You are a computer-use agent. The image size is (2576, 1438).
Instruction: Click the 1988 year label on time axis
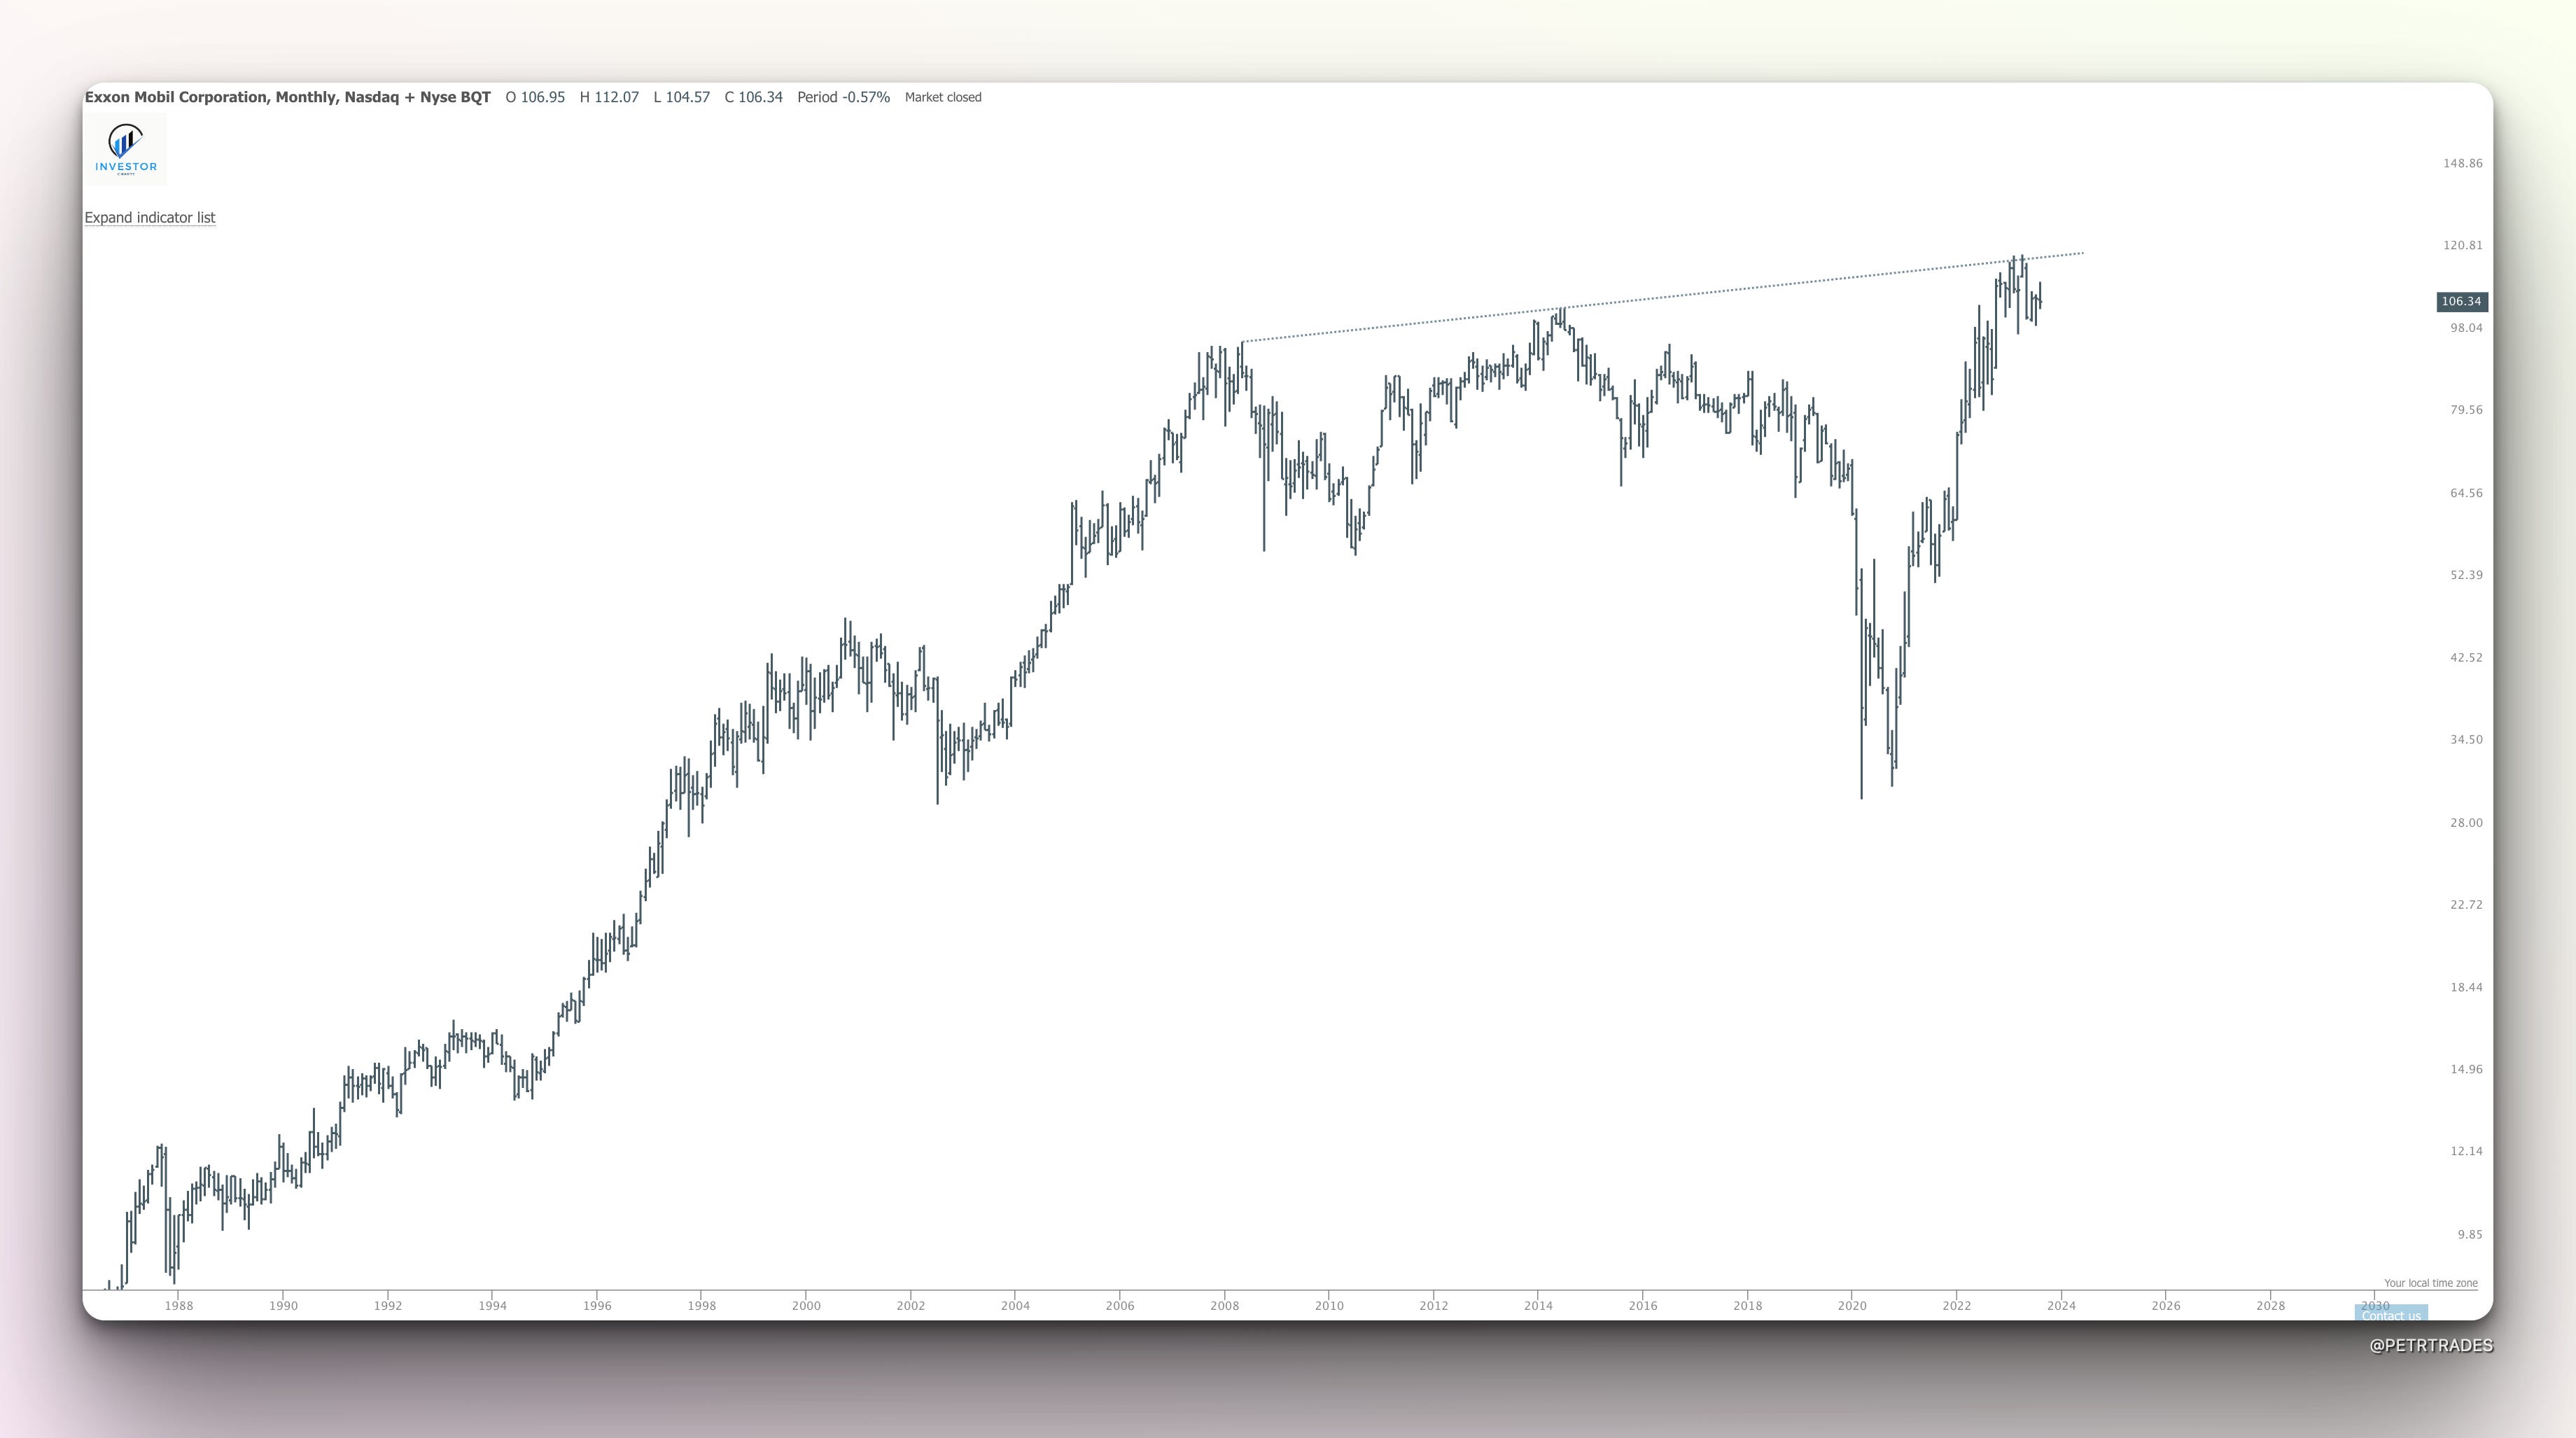179,1305
